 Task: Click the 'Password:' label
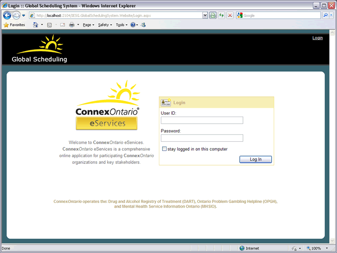coord(171,131)
